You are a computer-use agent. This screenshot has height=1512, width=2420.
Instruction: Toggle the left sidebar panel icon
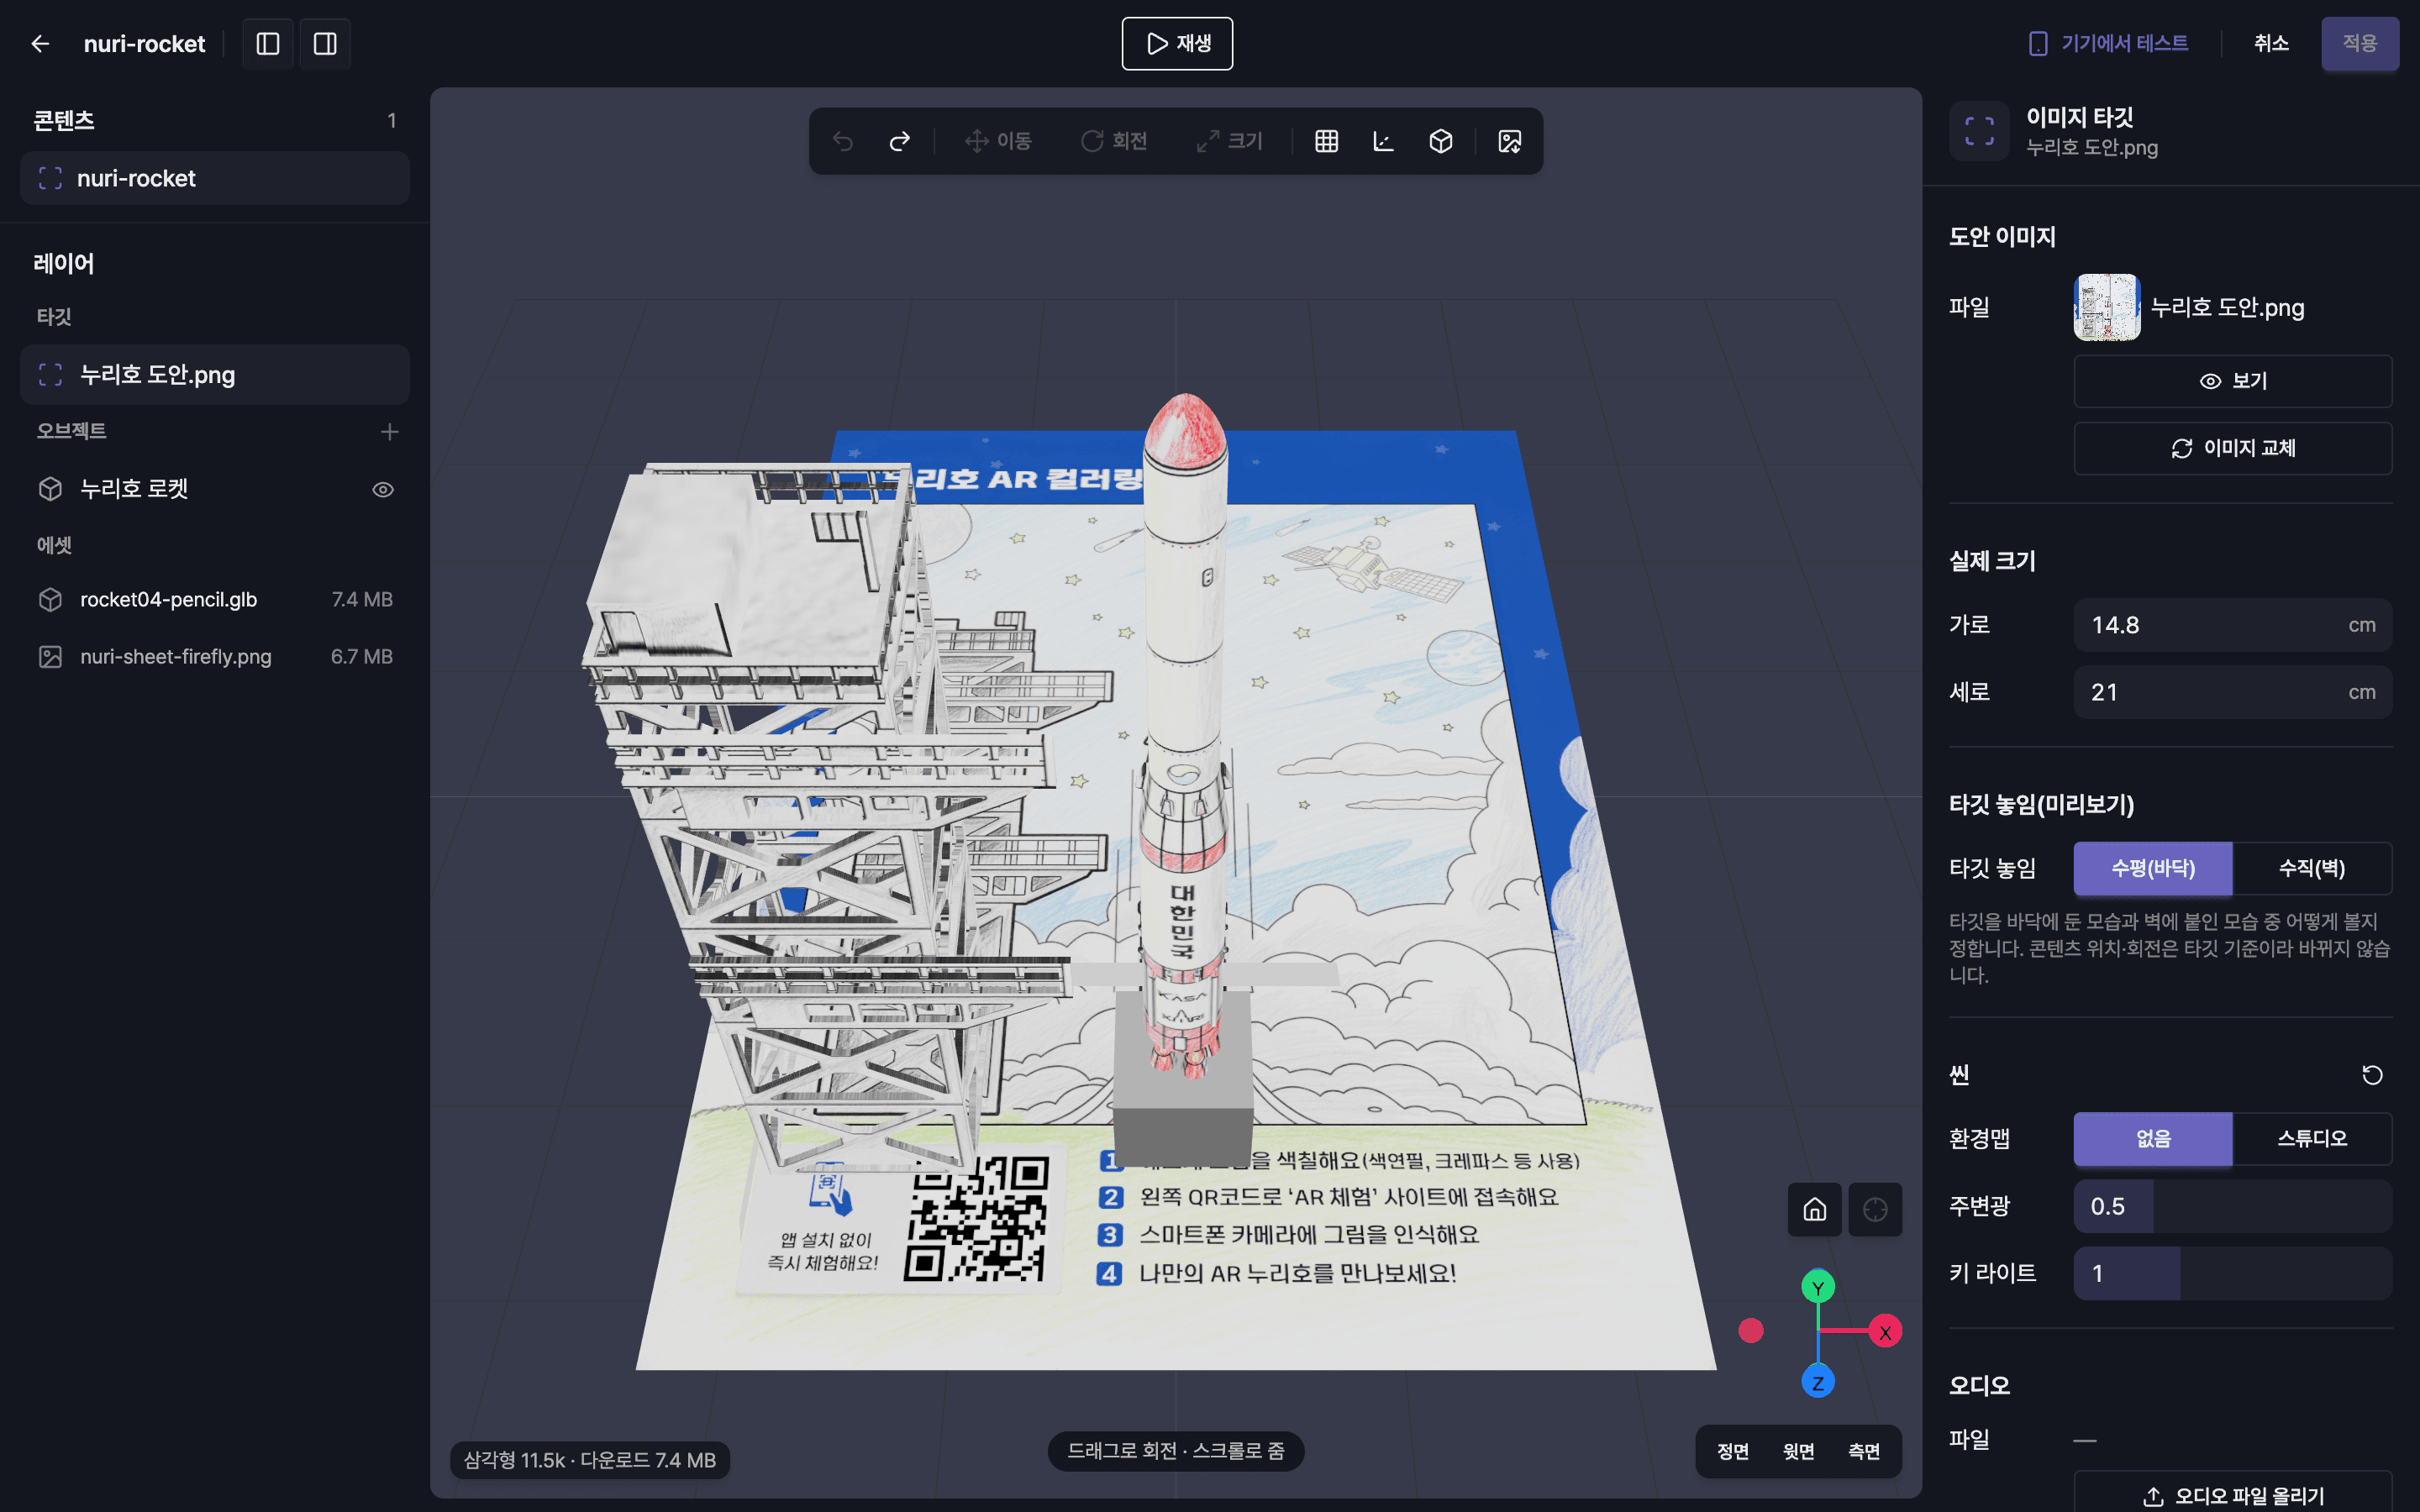click(268, 44)
